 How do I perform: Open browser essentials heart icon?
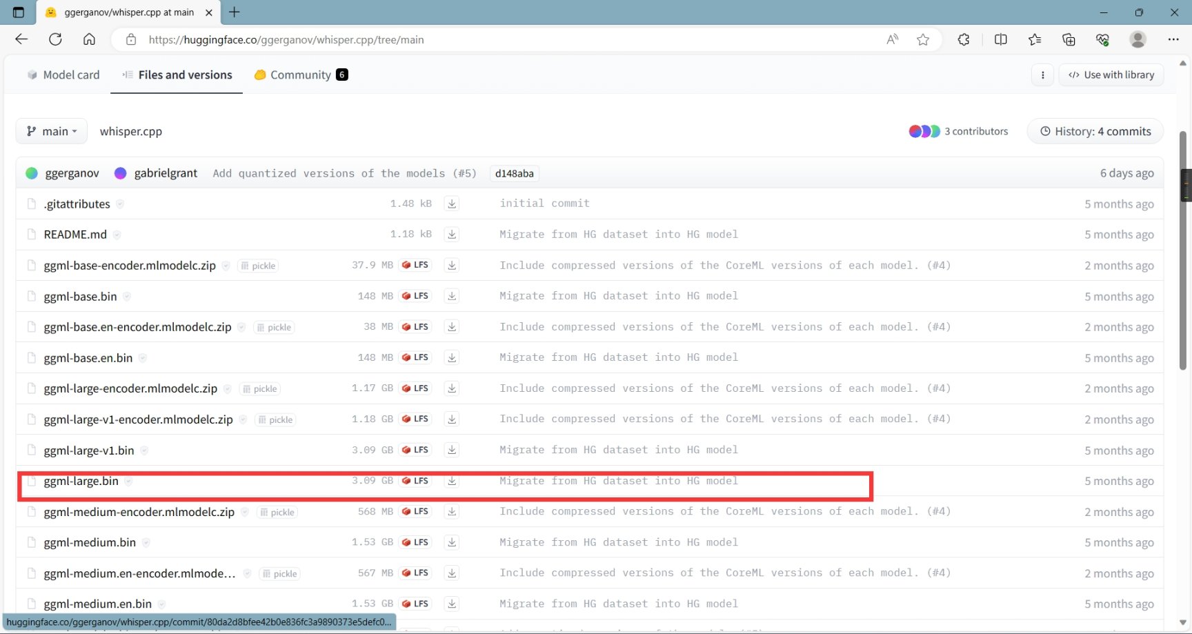click(x=1102, y=39)
